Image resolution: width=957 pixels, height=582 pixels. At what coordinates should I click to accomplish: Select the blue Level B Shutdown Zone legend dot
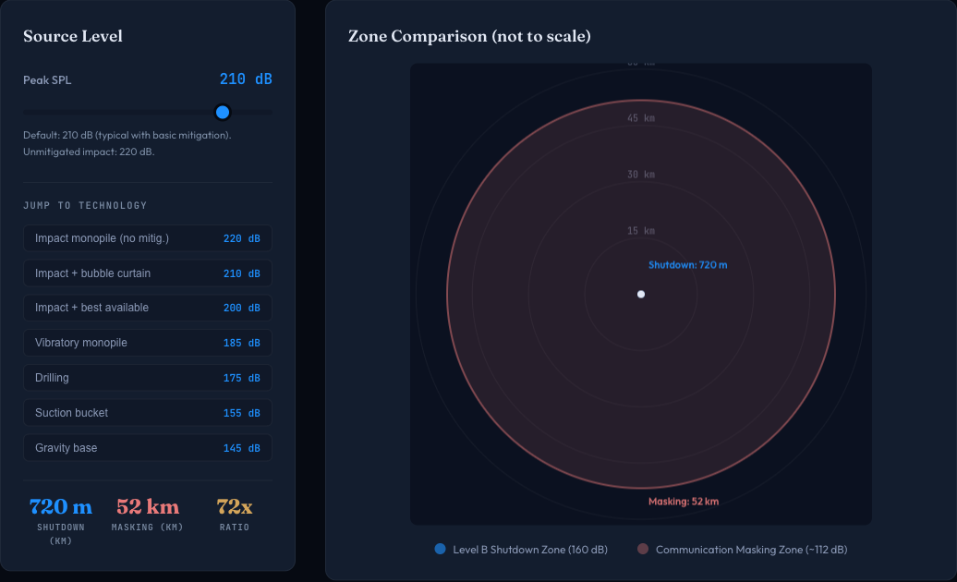[438, 549]
